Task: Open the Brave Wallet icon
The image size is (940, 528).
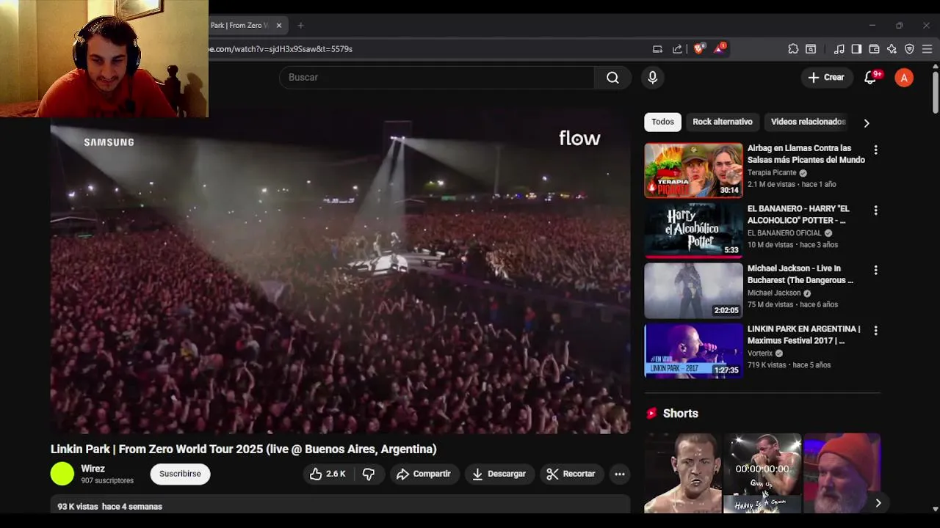Action: [874, 49]
